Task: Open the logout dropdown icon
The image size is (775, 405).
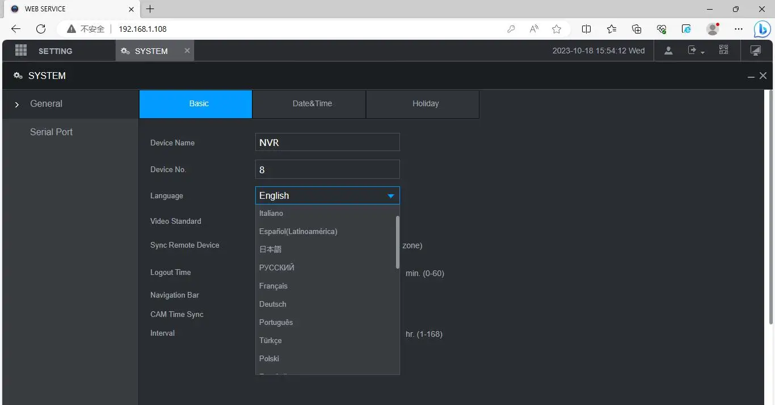Action: click(696, 51)
